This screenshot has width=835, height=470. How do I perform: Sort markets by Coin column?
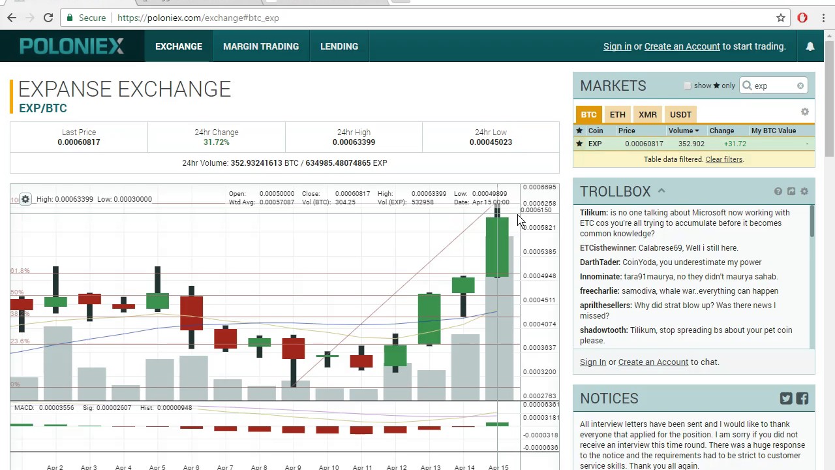(596, 131)
